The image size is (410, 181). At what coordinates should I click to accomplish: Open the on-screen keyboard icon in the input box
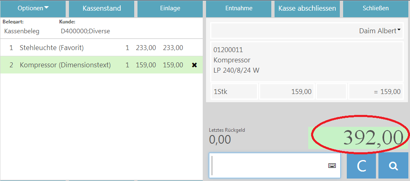332,165
